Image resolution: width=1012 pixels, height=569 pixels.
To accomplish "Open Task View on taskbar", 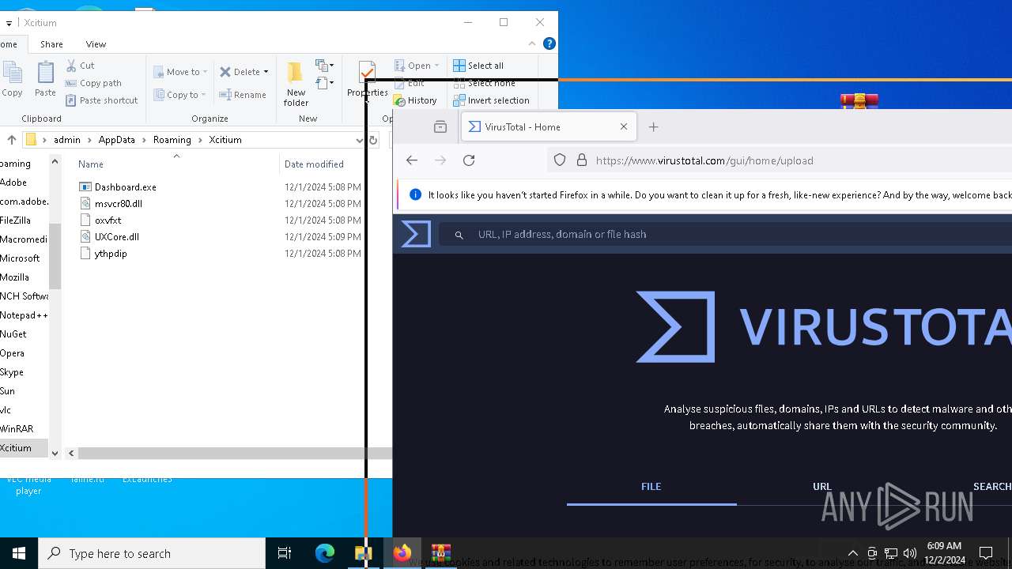I will [x=285, y=553].
